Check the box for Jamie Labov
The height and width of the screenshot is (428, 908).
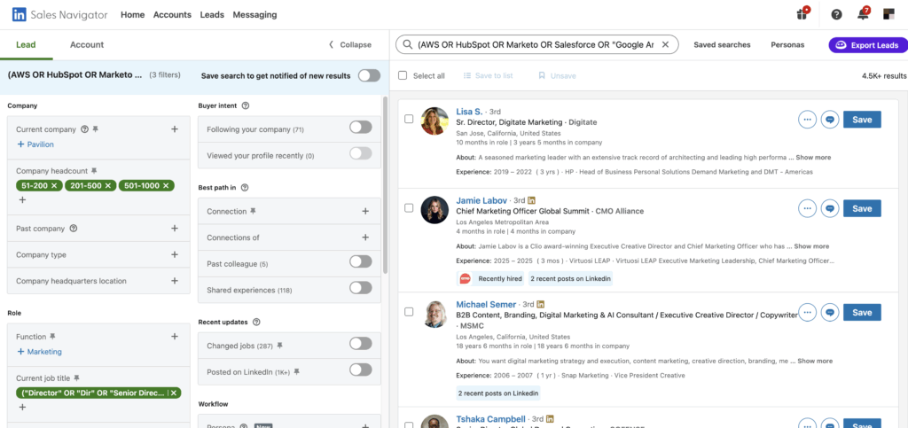(x=409, y=207)
